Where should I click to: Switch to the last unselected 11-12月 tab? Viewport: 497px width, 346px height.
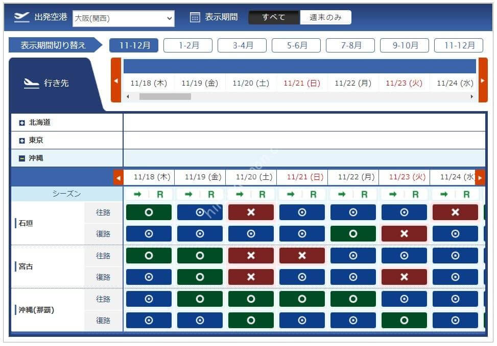click(459, 45)
